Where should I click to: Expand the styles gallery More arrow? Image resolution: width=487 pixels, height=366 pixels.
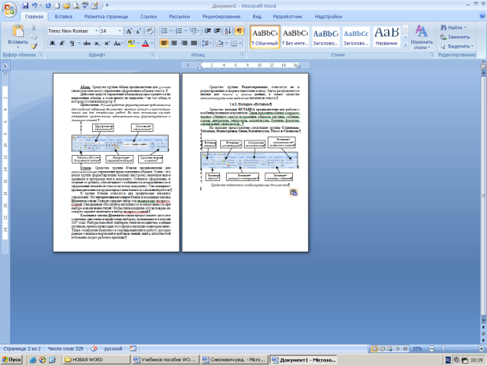point(405,45)
